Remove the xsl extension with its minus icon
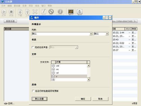 (x=53, y=73)
